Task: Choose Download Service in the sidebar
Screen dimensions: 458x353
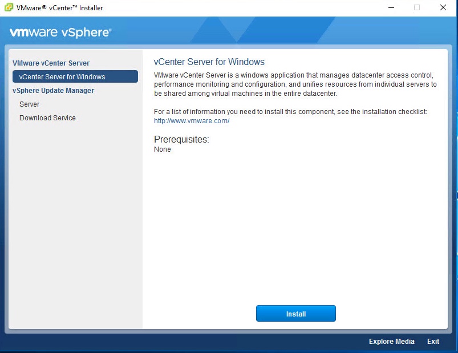Action: point(47,118)
